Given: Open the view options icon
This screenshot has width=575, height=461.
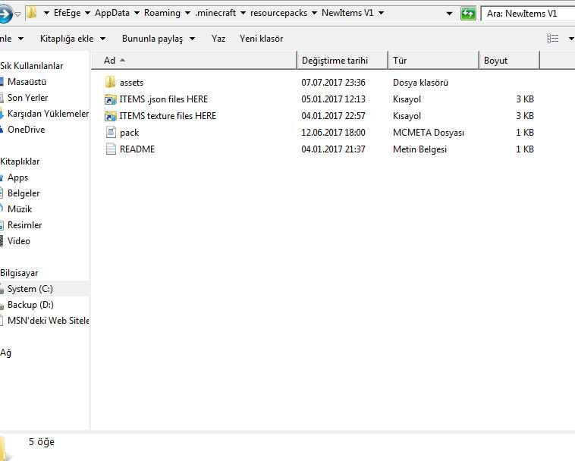Looking at the screenshot, I should tap(553, 39).
